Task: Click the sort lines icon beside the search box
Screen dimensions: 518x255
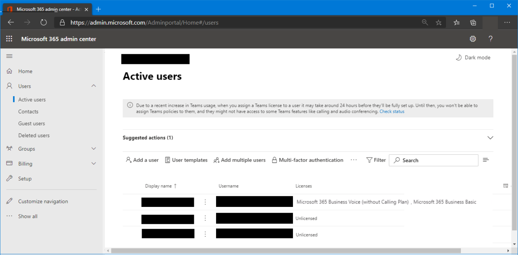Action: (486, 160)
